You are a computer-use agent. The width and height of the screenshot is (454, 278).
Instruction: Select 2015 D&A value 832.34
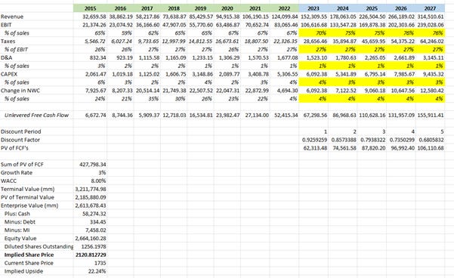(98, 58)
